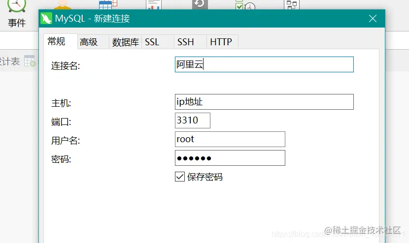The width and height of the screenshot is (409, 243).
Task: Click the MySQL dolphin icon in title bar
Action: (46, 19)
